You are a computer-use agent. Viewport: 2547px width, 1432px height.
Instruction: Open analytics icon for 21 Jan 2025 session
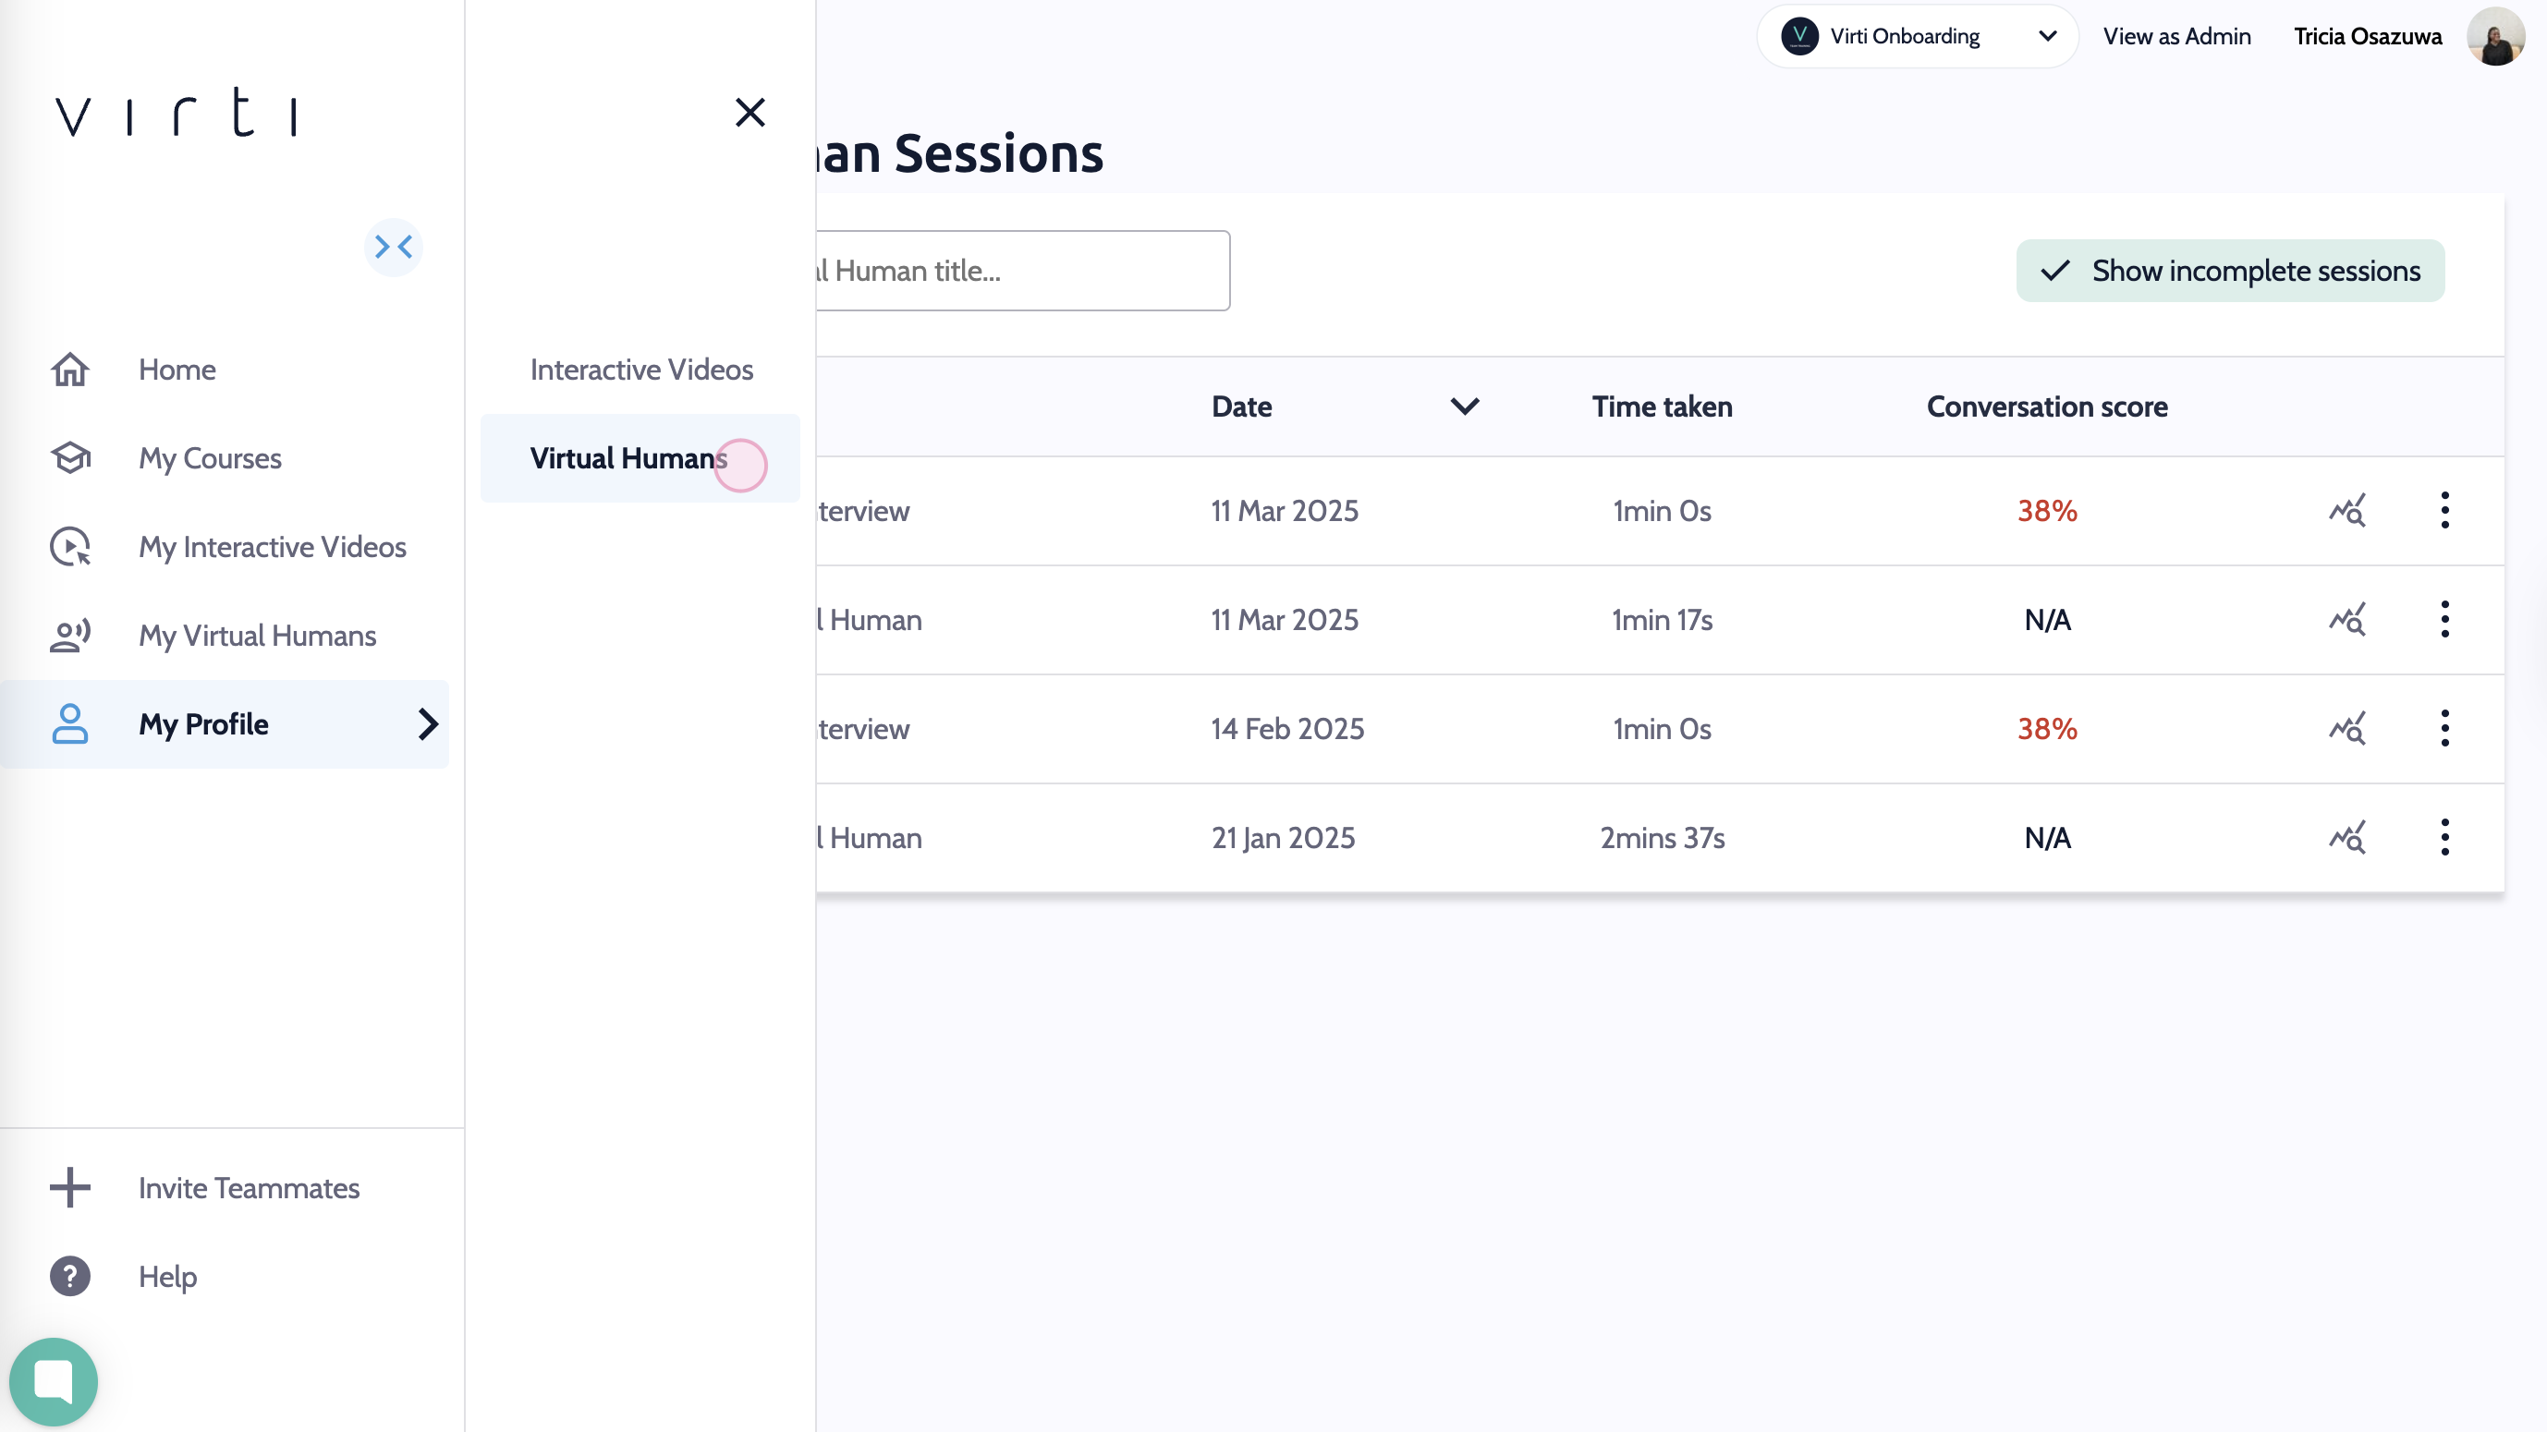(2347, 837)
